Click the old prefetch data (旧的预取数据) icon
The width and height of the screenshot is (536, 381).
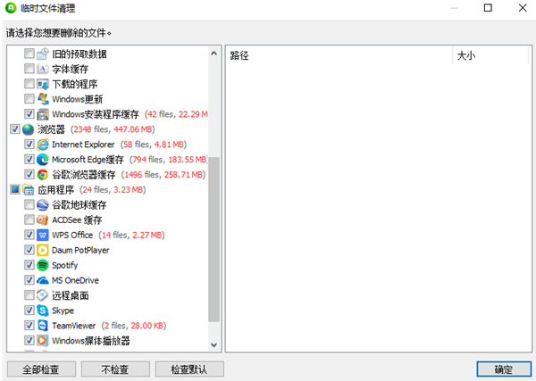[x=43, y=54]
